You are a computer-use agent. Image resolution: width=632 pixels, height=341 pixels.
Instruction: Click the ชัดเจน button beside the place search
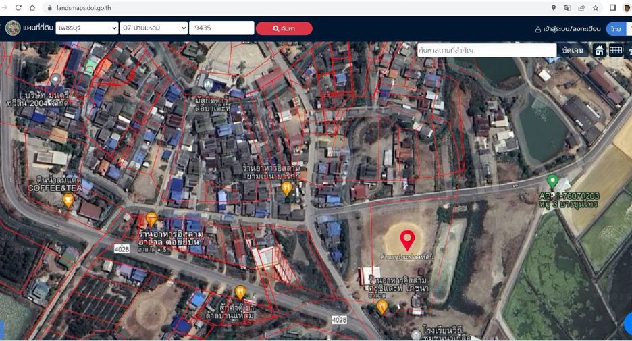pos(573,50)
